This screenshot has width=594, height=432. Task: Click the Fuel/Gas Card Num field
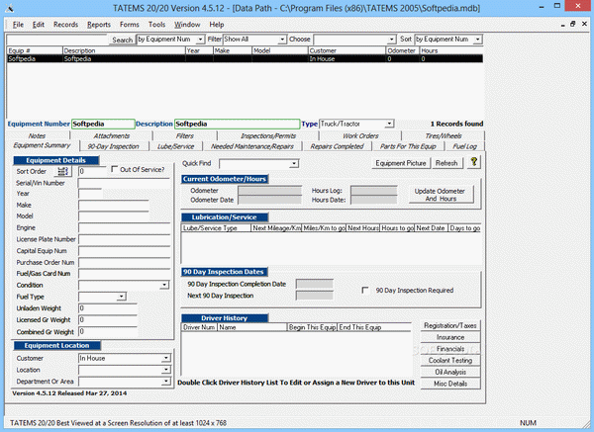[x=125, y=274]
